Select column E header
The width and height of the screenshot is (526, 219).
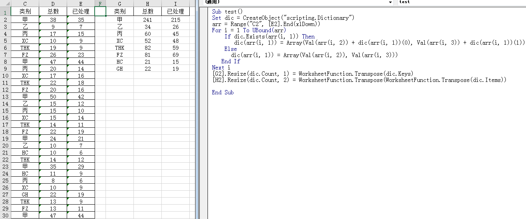point(81,3)
